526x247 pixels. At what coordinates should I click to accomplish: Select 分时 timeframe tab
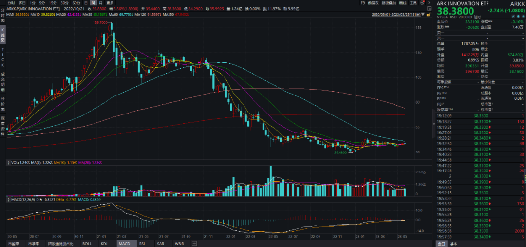[11, 3]
